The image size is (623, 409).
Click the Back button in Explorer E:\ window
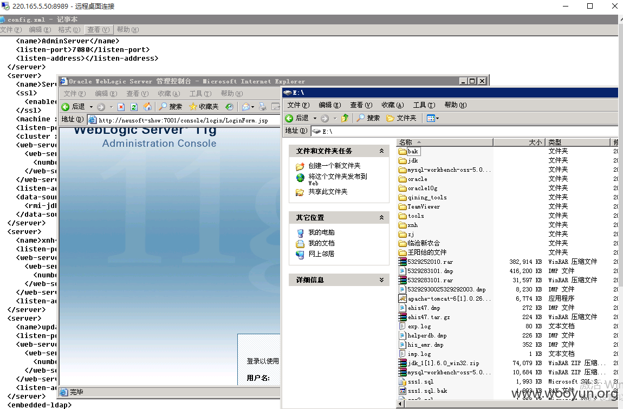297,118
